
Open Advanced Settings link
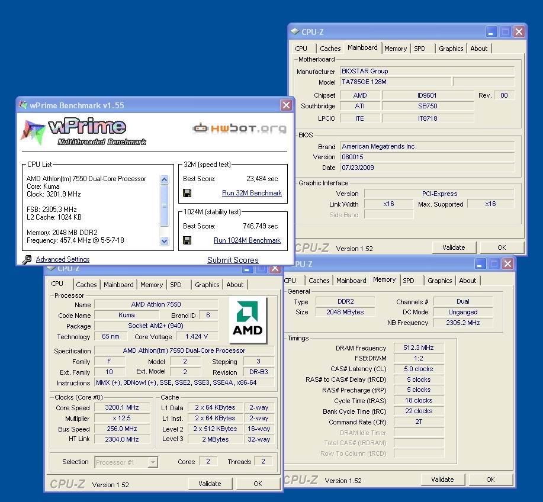coord(63,259)
